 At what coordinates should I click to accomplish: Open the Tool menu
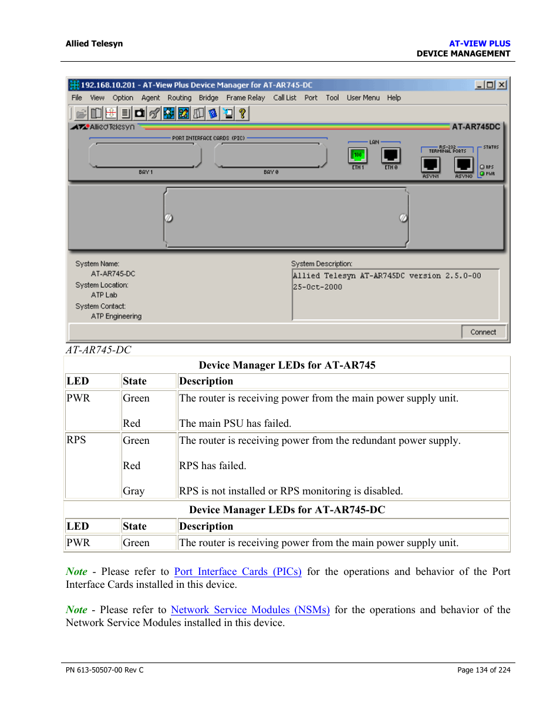(x=332, y=98)
